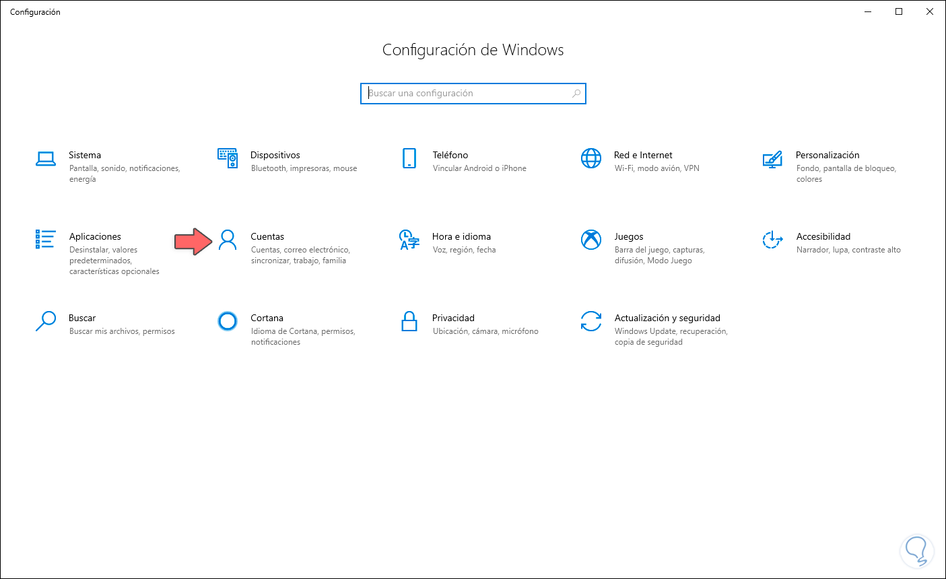Click the Cortana circle icon
The height and width of the screenshot is (579, 946).
[228, 321]
